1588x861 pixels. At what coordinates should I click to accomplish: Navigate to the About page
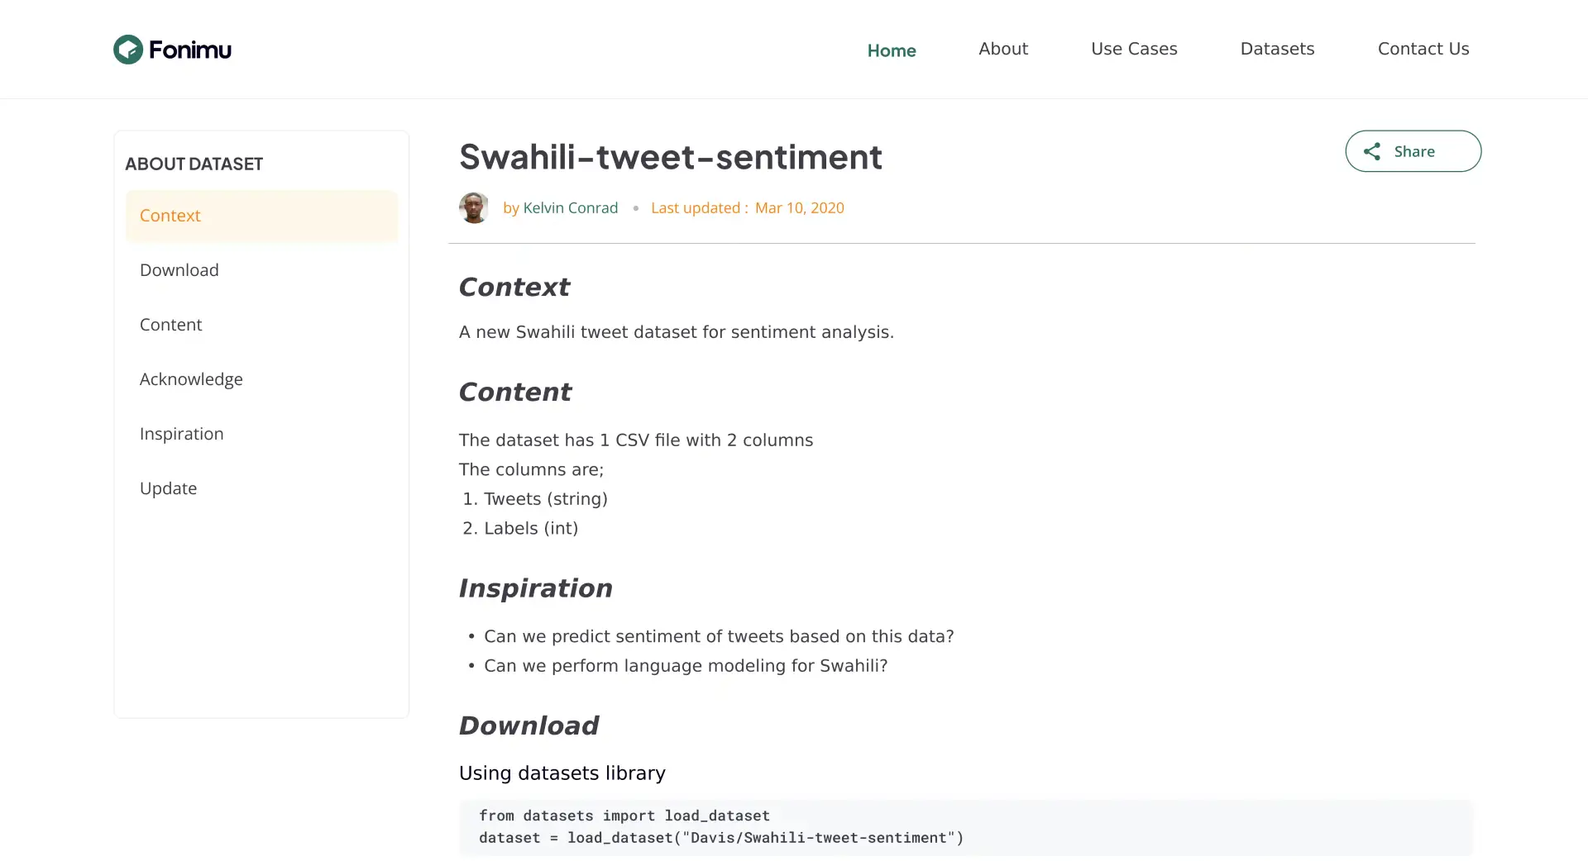click(1003, 49)
